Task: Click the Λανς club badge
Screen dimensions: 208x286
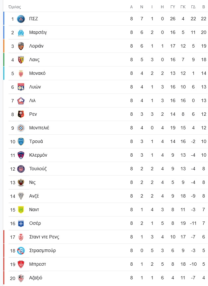Action: pos(21,60)
